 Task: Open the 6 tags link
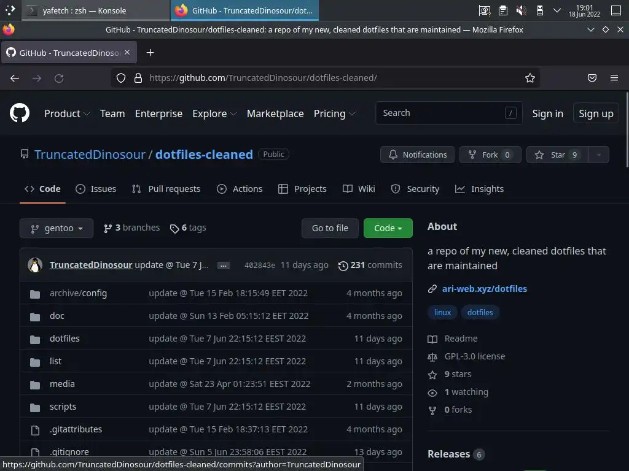[188, 228]
